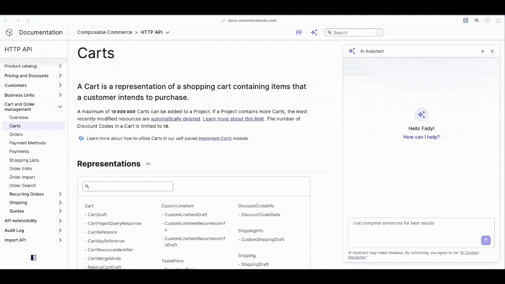Expand the API extensibility section

tap(60, 221)
